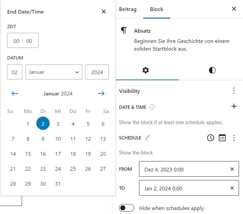
Task: Clear the TO date value
Action: point(232,188)
